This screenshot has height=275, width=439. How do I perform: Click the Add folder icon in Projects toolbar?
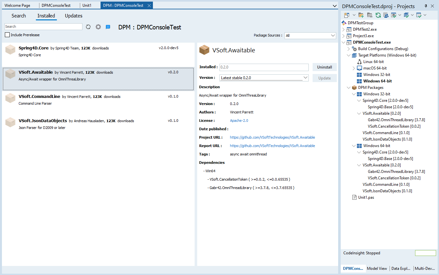[361, 15]
